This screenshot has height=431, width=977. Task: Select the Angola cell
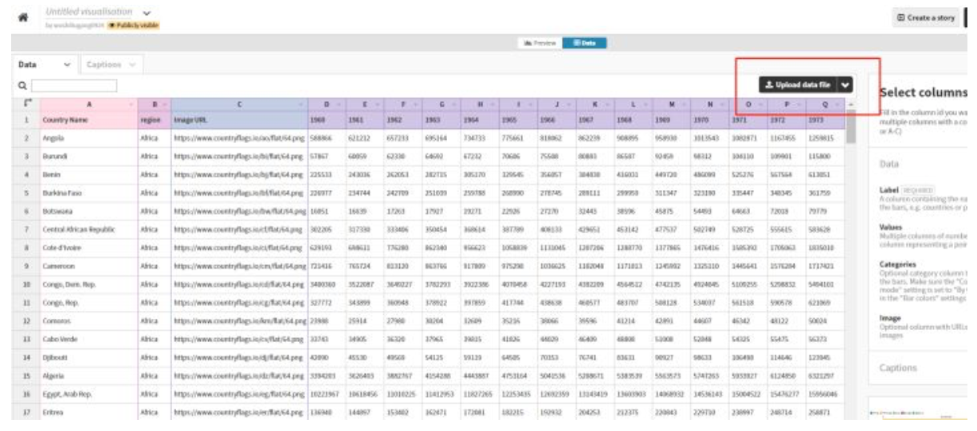(88, 137)
